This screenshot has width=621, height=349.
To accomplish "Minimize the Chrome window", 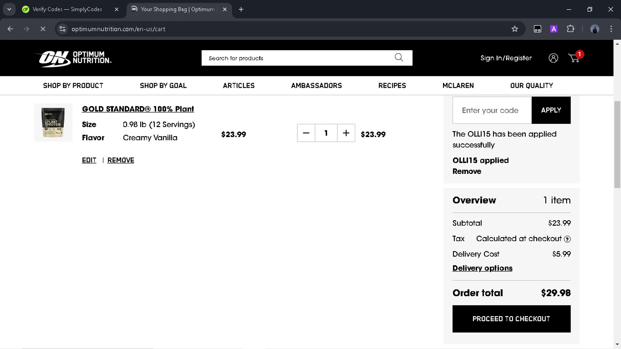I will (x=569, y=9).
